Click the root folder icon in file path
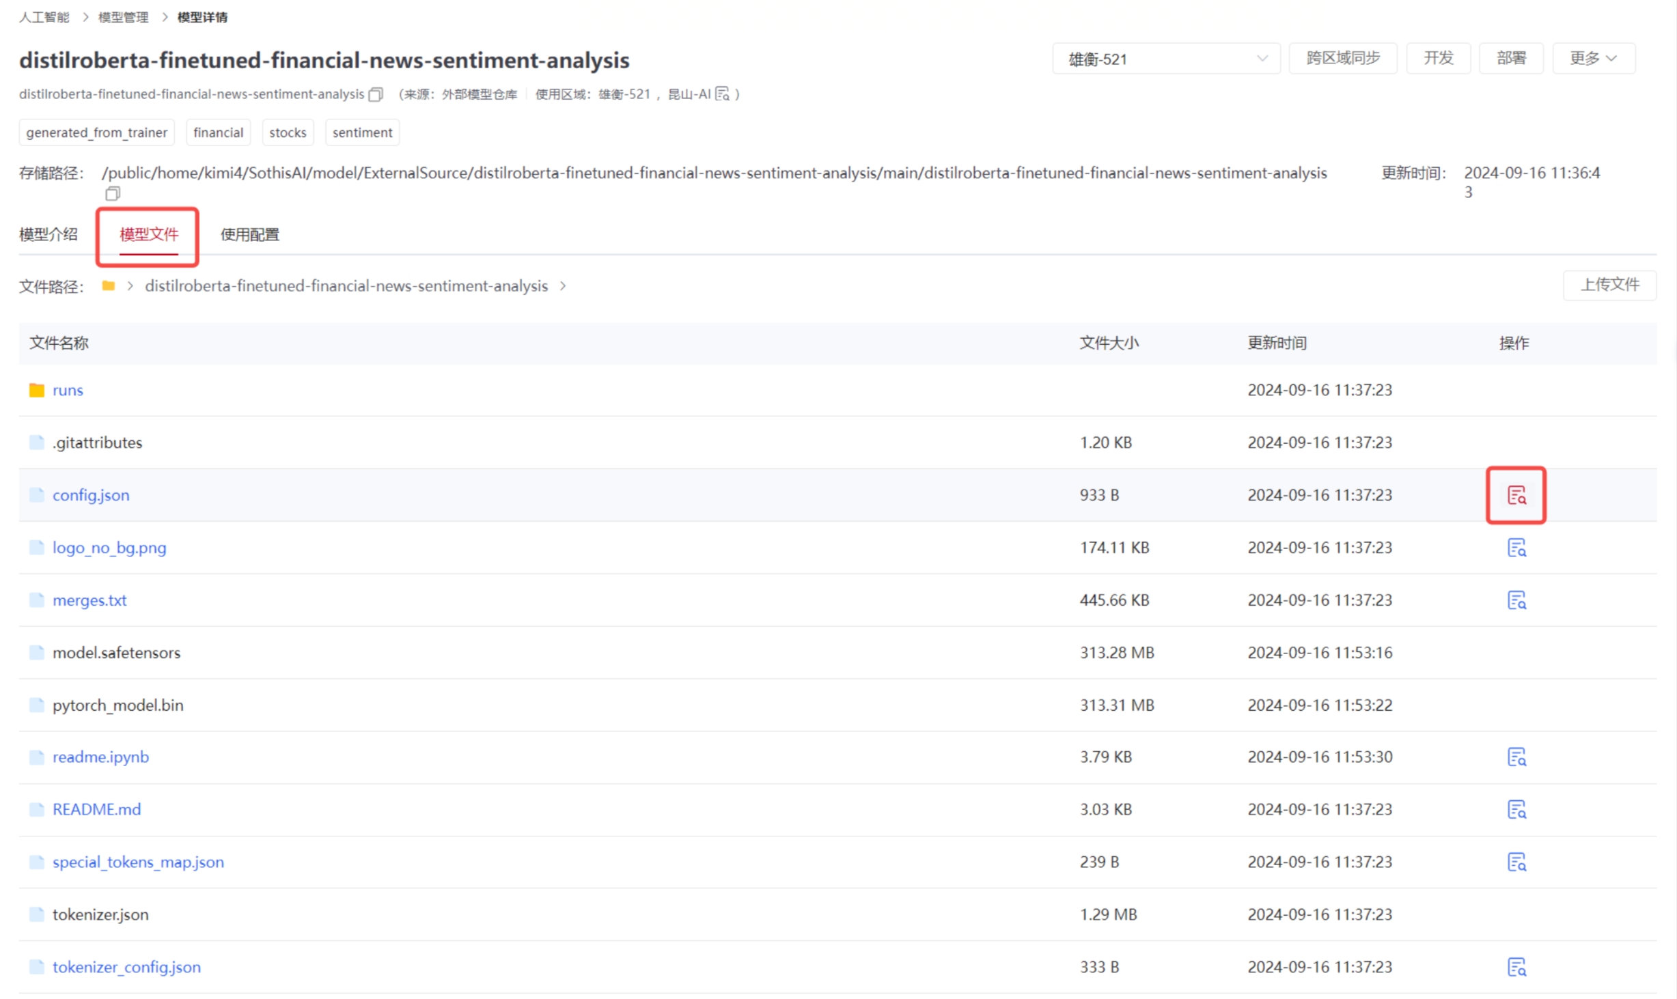1677x999 pixels. pos(108,285)
